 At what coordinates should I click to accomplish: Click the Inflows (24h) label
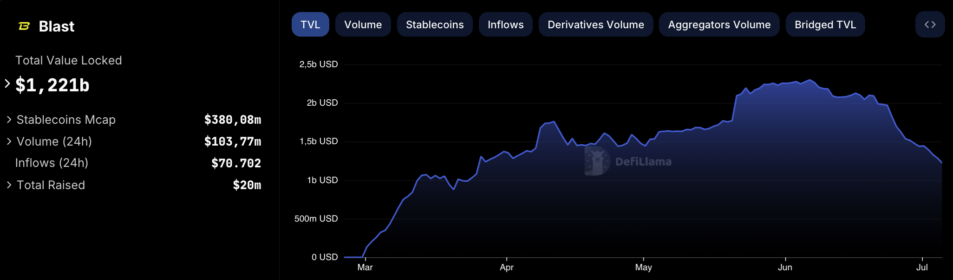tap(52, 163)
